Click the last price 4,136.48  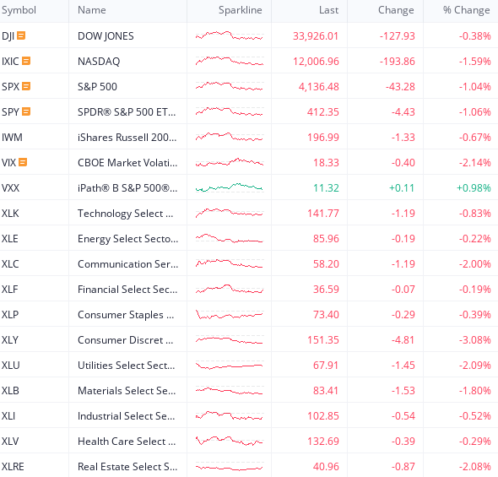point(319,86)
